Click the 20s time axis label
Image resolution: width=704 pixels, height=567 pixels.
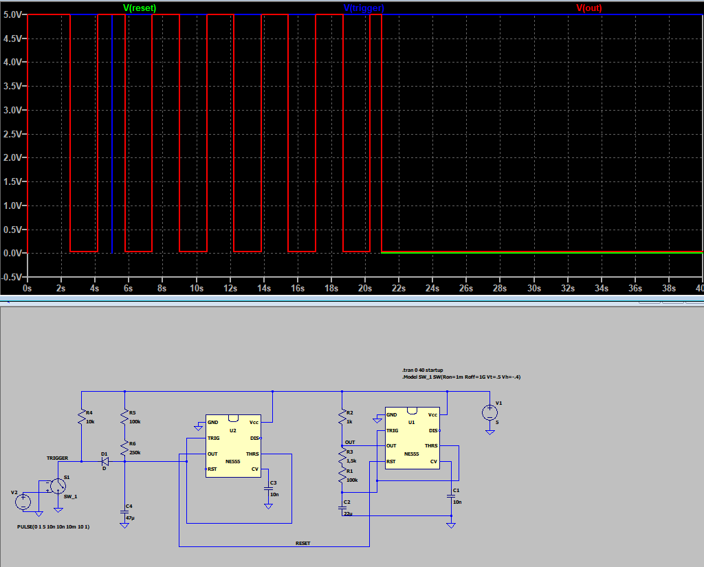[x=365, y=289]
